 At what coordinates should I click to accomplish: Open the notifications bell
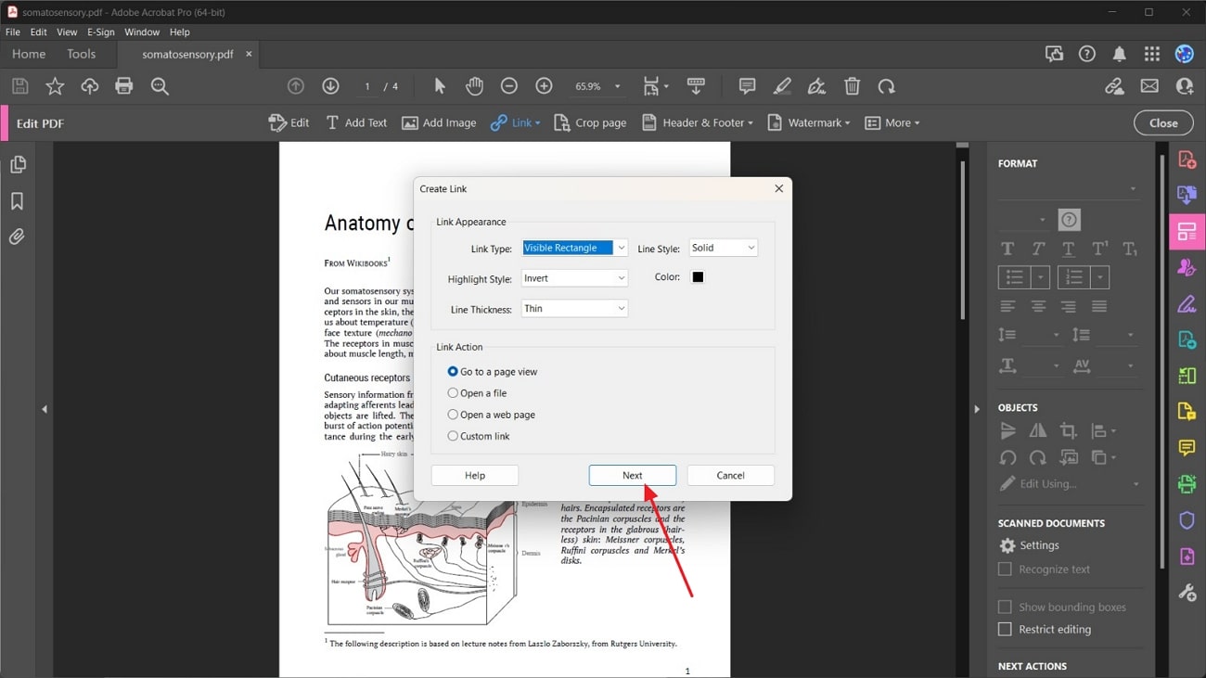pos(1120,54)
